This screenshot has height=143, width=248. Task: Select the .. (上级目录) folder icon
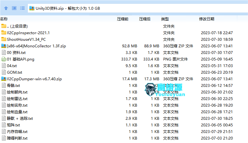[x=4, y=26]
